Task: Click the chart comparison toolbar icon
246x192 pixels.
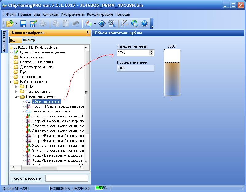Action: click(x=88, y=24)
